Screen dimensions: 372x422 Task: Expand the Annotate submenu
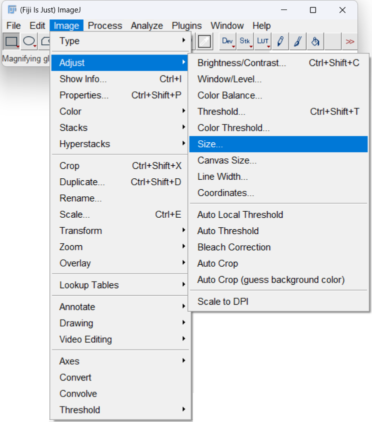pyautogui.click(x=120, y=307)
